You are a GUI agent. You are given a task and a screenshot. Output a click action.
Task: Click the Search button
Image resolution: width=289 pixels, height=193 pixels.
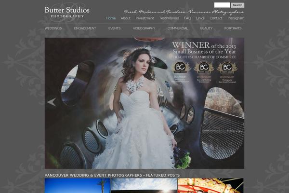click(237, 5)
